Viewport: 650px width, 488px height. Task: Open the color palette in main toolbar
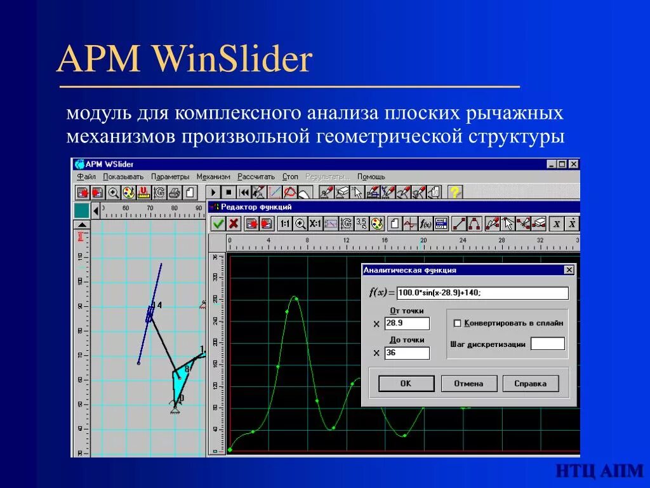(x=128, y=193)
